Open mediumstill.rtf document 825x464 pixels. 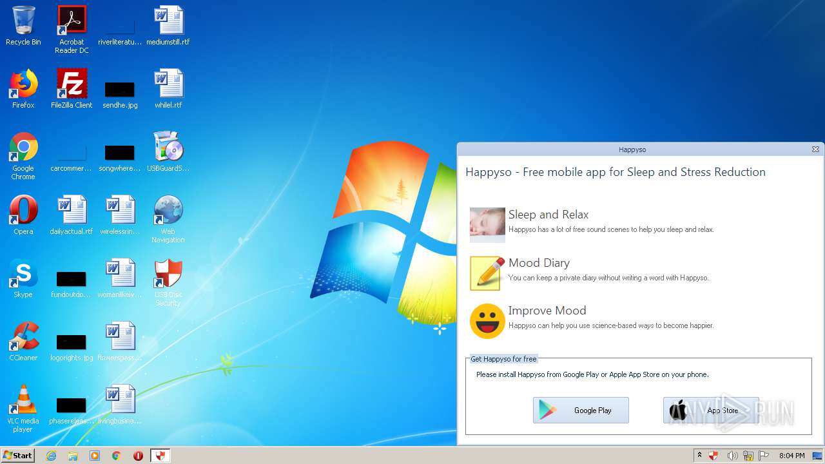[x=168, y=26]
